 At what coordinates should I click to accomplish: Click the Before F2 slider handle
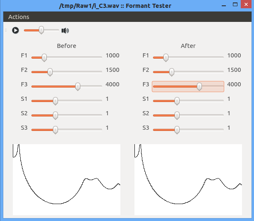(x=50, y=72)
